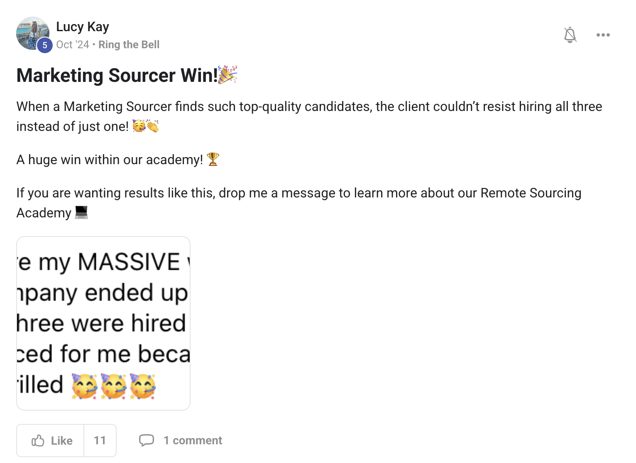The width and height of the screenshot is (636, 463).
Task: View the 11 likes count
Action: click(x=100, y=441)
